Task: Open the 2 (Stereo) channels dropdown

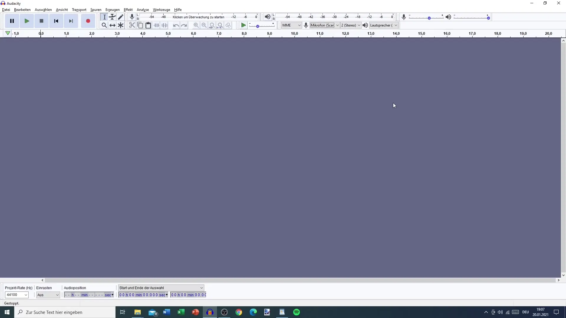Action: tap(351, 25)
